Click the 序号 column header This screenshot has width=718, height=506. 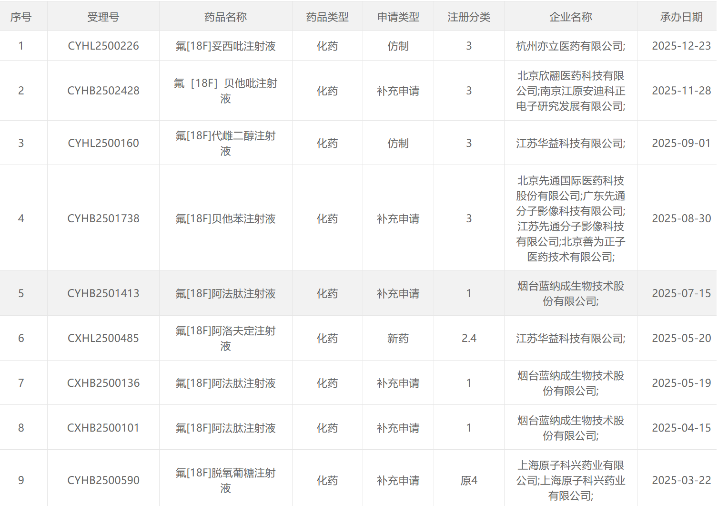(x=21, y=17)
